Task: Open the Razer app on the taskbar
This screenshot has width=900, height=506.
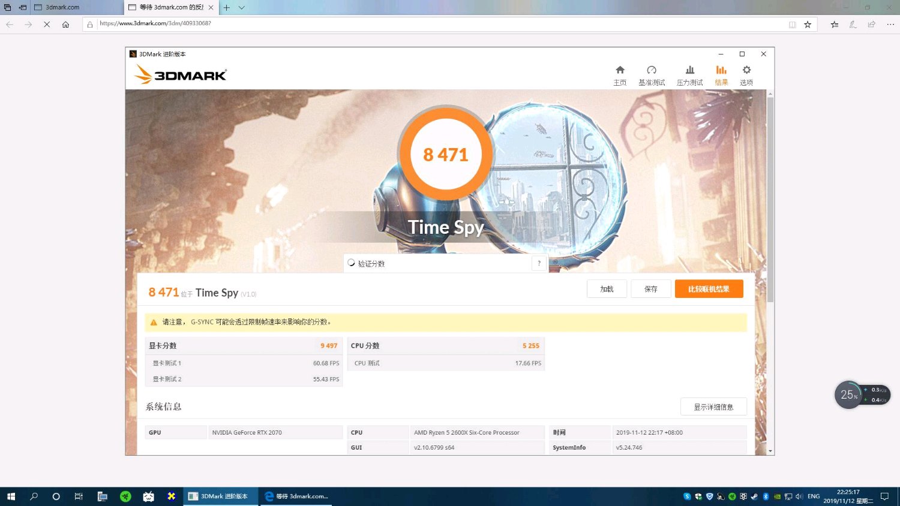Action: 125,496
